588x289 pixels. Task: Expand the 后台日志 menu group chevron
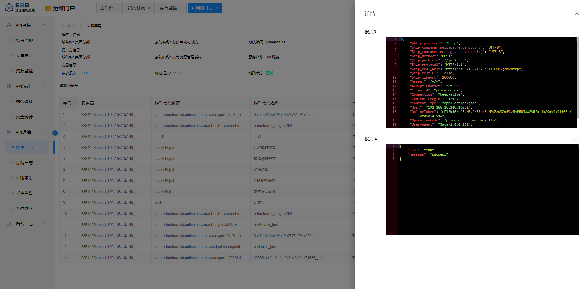tap(44, 224)
